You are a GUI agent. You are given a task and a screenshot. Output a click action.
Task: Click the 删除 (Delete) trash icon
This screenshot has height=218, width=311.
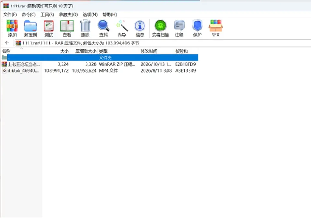85,29
